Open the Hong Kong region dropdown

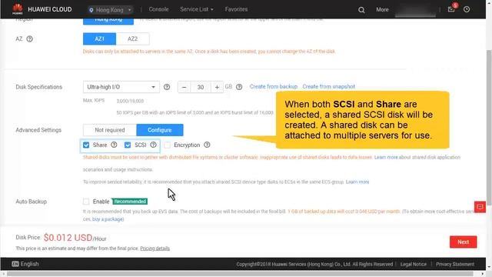[111, 10]
